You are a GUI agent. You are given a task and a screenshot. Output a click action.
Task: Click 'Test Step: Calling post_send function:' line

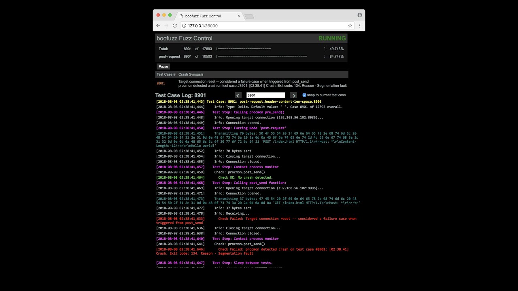coord(221,183)
